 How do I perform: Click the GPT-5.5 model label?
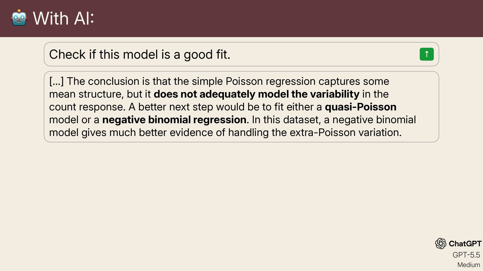pos(466,255)
